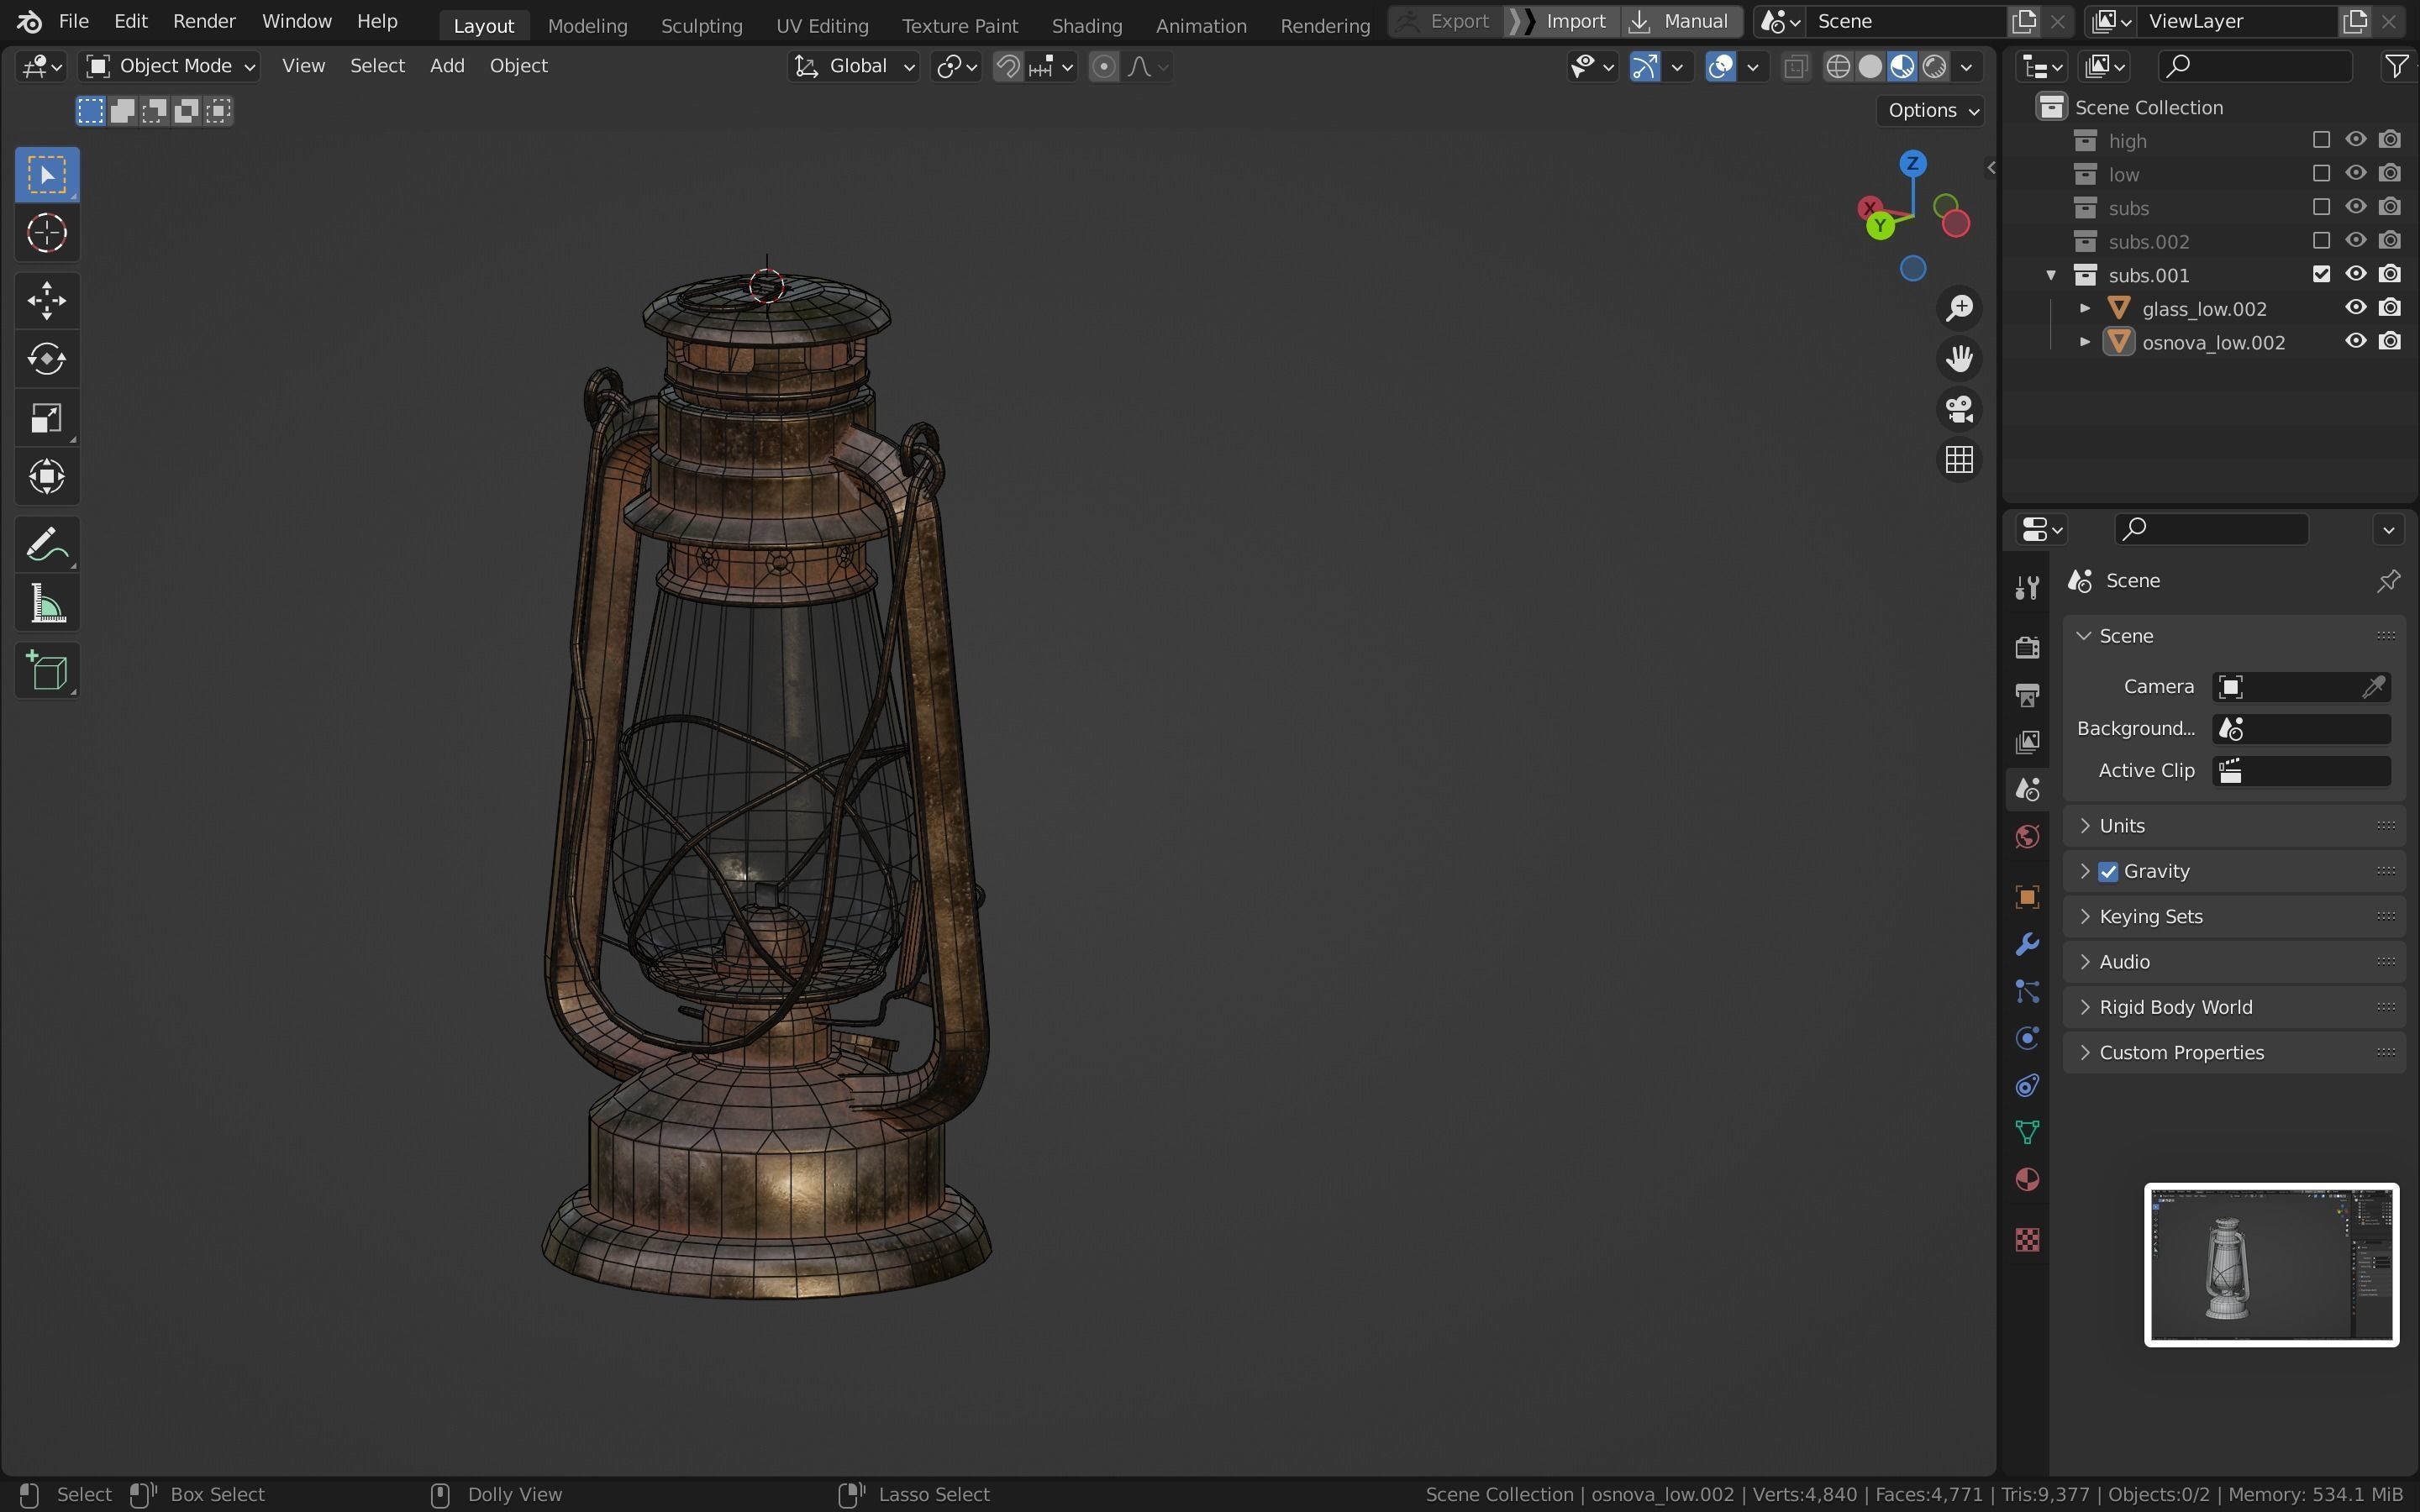The height and width of the screenshot is (1512, 2420).
Task: Select the Transform tool
Action: pyautogui.click(x=47, y=477)
